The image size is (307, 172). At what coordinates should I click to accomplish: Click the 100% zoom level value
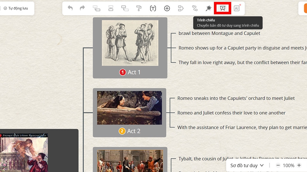288,166
